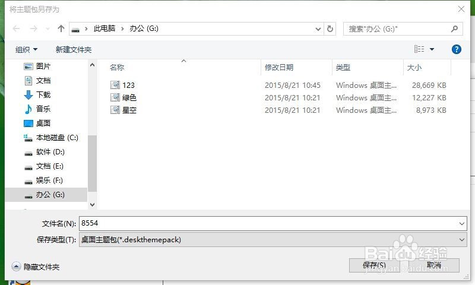The height and width of the screenshot is (285, 475).
Task: Select 此电脑 in the address path
Action: (104, 28)
